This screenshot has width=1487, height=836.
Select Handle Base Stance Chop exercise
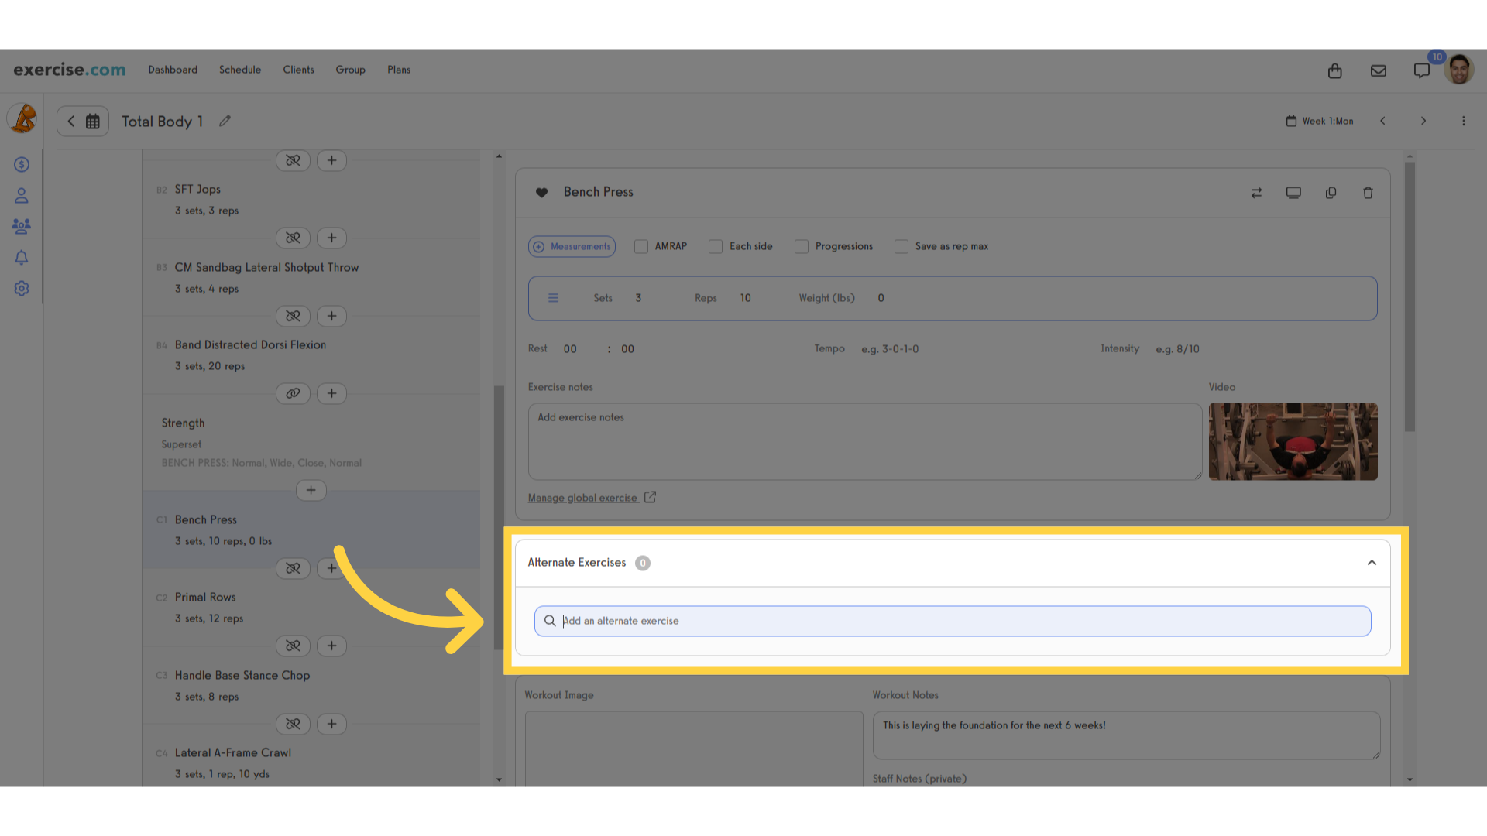(311, 685)
